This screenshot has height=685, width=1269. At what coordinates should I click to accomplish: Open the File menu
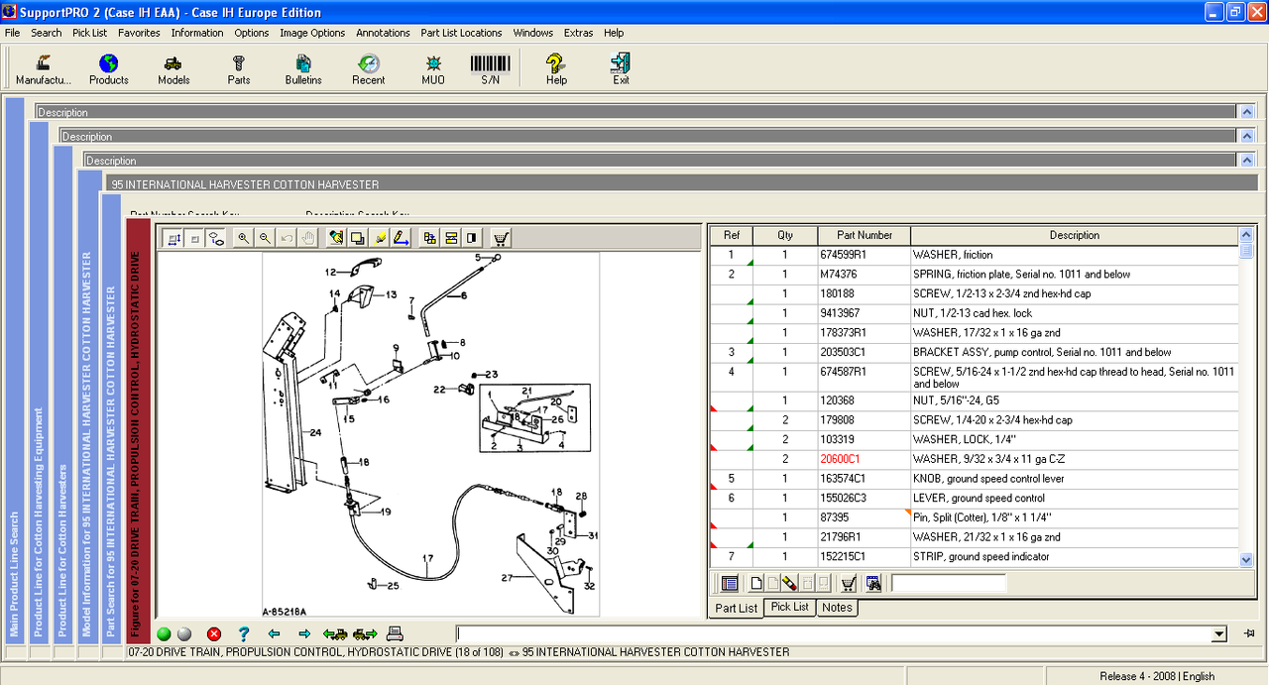(12, 33)
